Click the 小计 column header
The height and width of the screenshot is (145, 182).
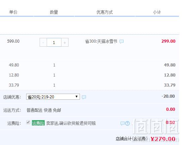click(x=157, y=12)
